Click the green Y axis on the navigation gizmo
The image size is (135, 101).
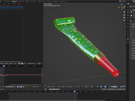pyautogui.click(x=124, y=7)
